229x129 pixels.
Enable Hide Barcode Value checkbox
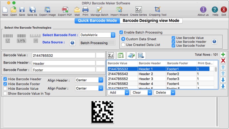tap(5, 89)
